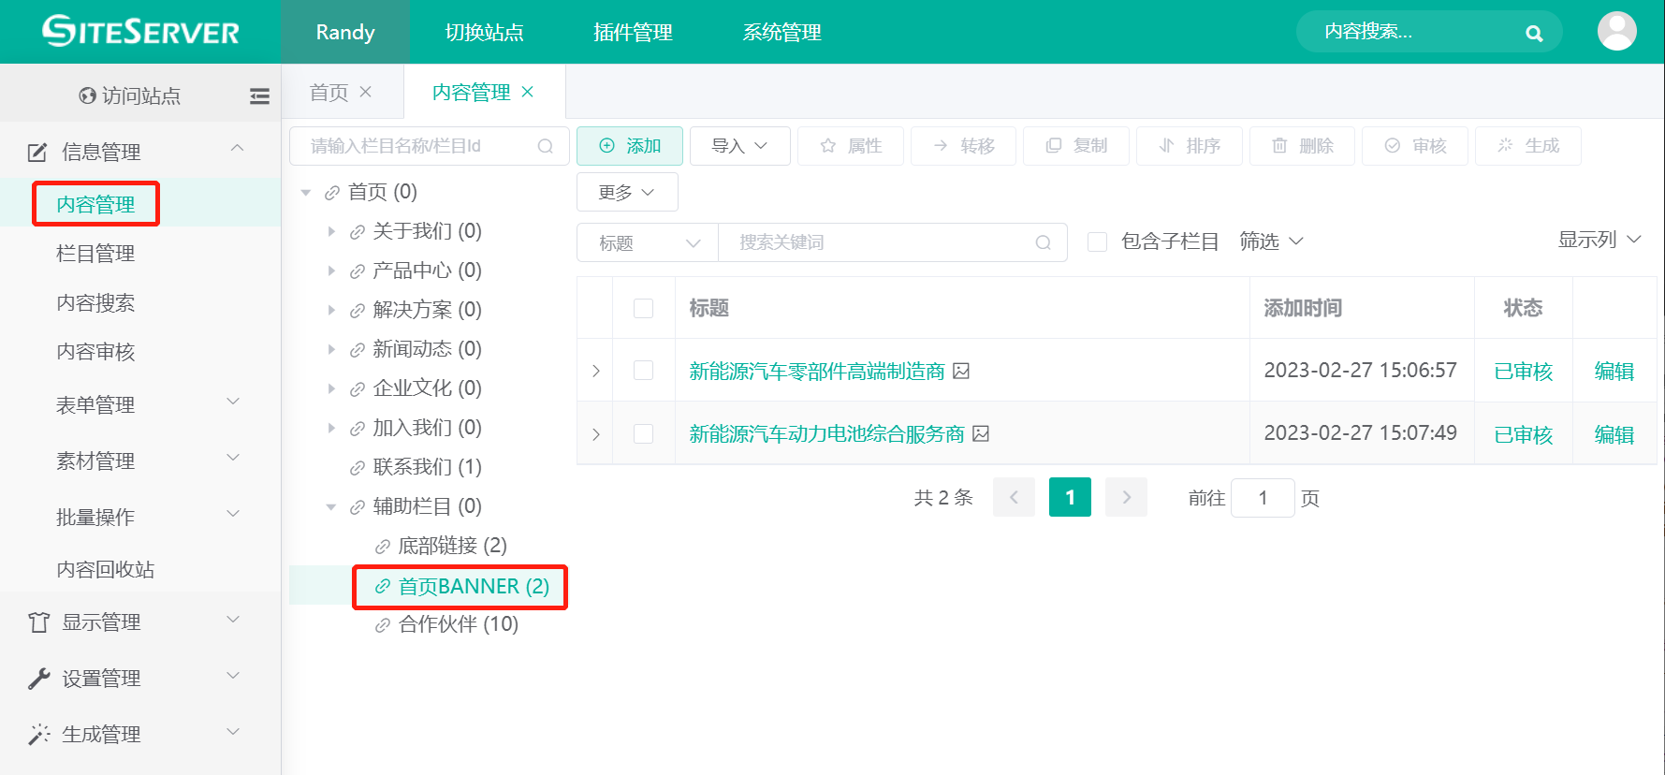Open the 导入 dropdown

click(739, 146)
